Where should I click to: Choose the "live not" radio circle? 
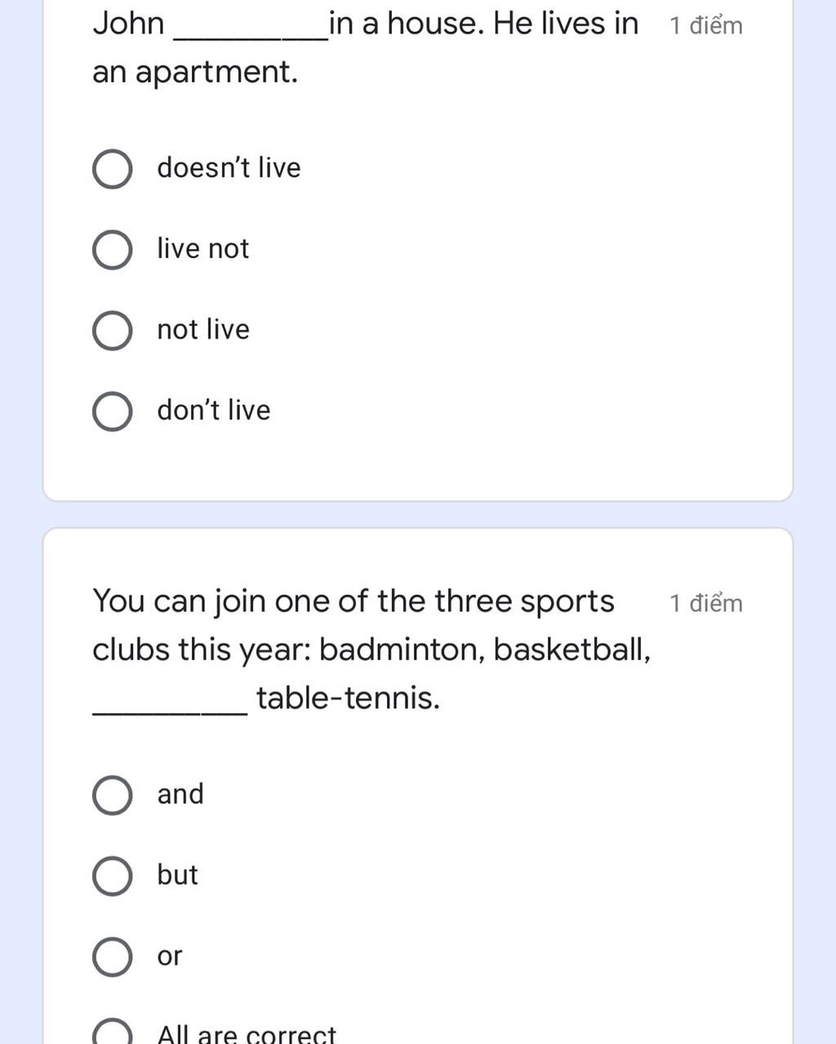click(113, 250)
